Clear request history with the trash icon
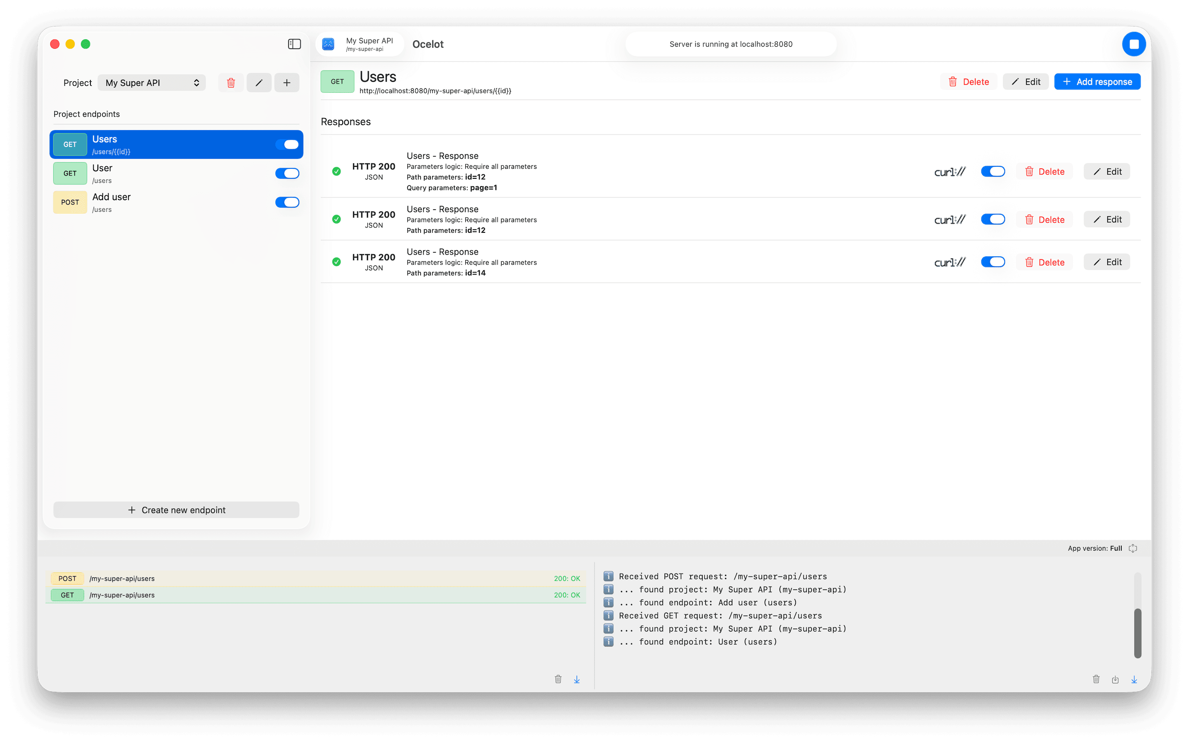This screenshot has height=743, width=1189. click(558, 679)
